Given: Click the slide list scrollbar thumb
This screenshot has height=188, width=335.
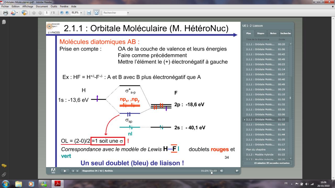Looking at the screenshot, I should pos(290,97).
